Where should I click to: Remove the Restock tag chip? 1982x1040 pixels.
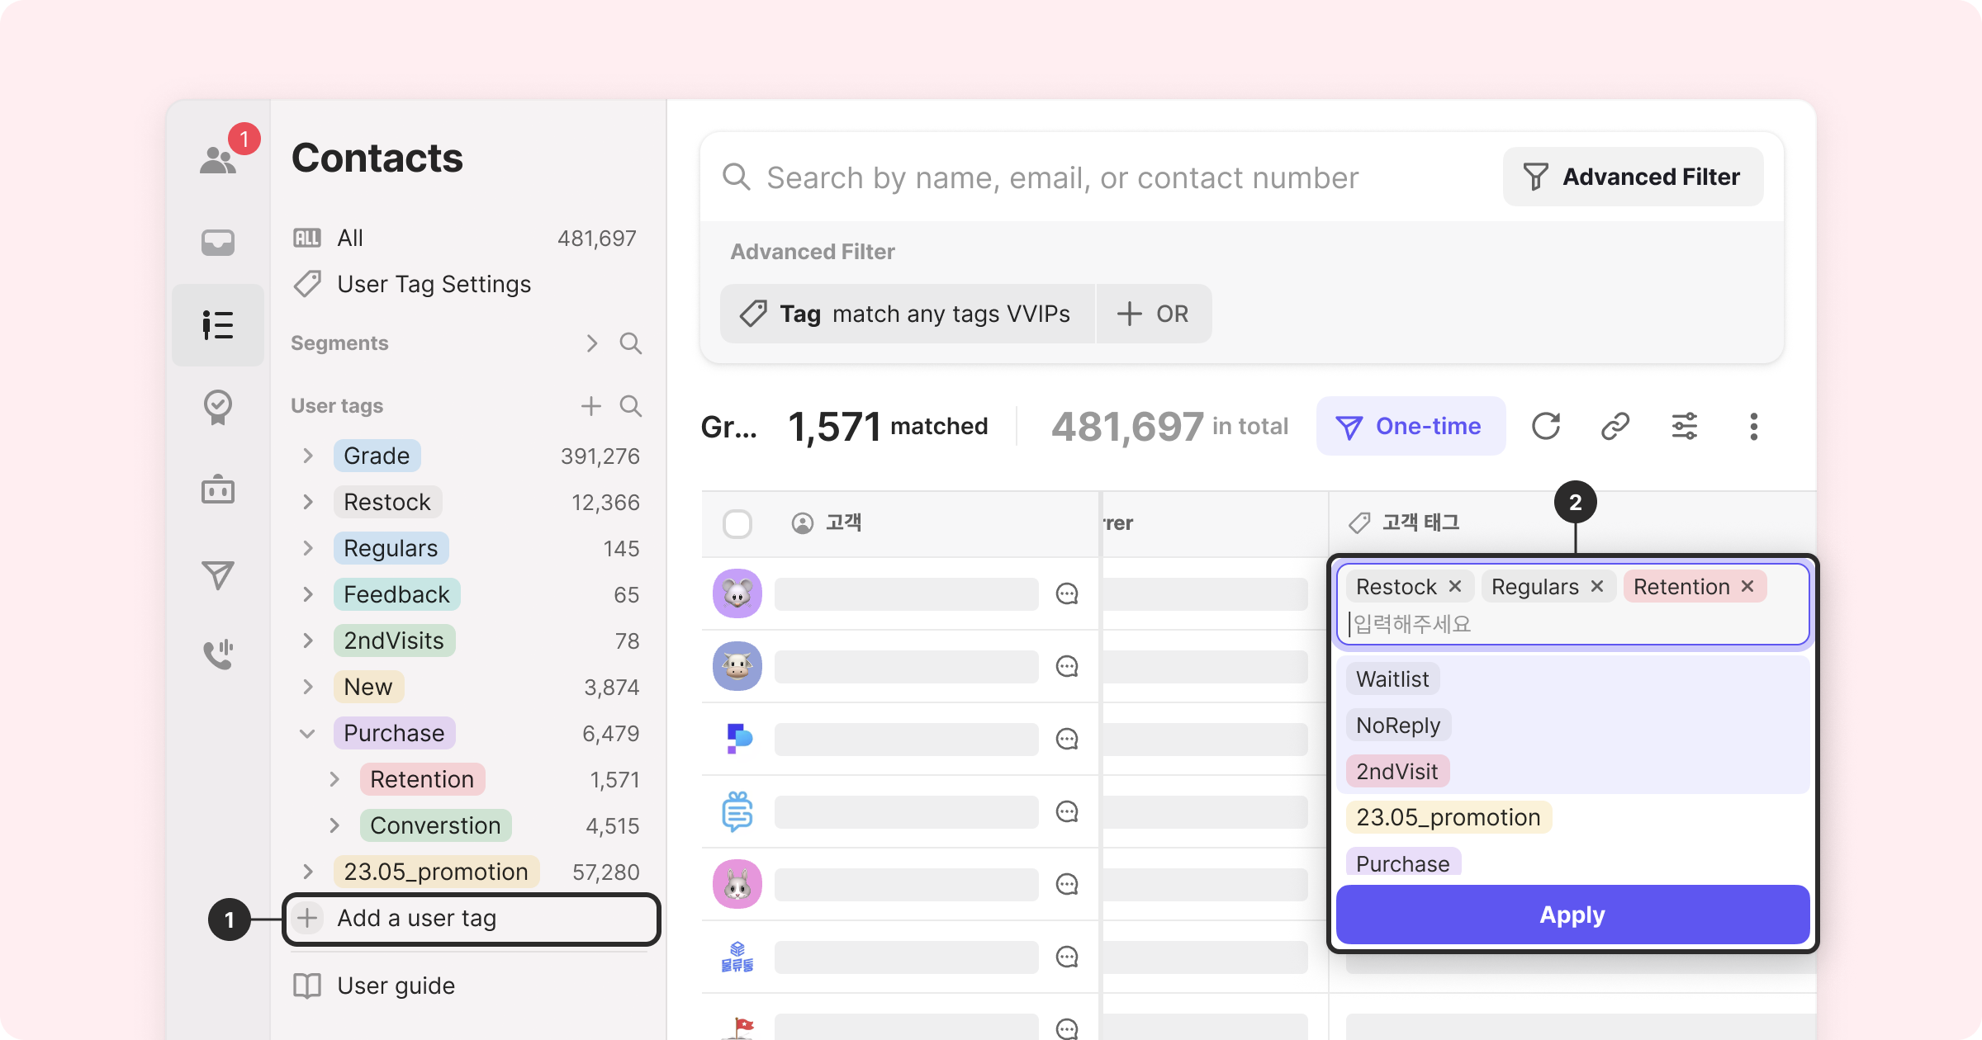coord(1455,586)
